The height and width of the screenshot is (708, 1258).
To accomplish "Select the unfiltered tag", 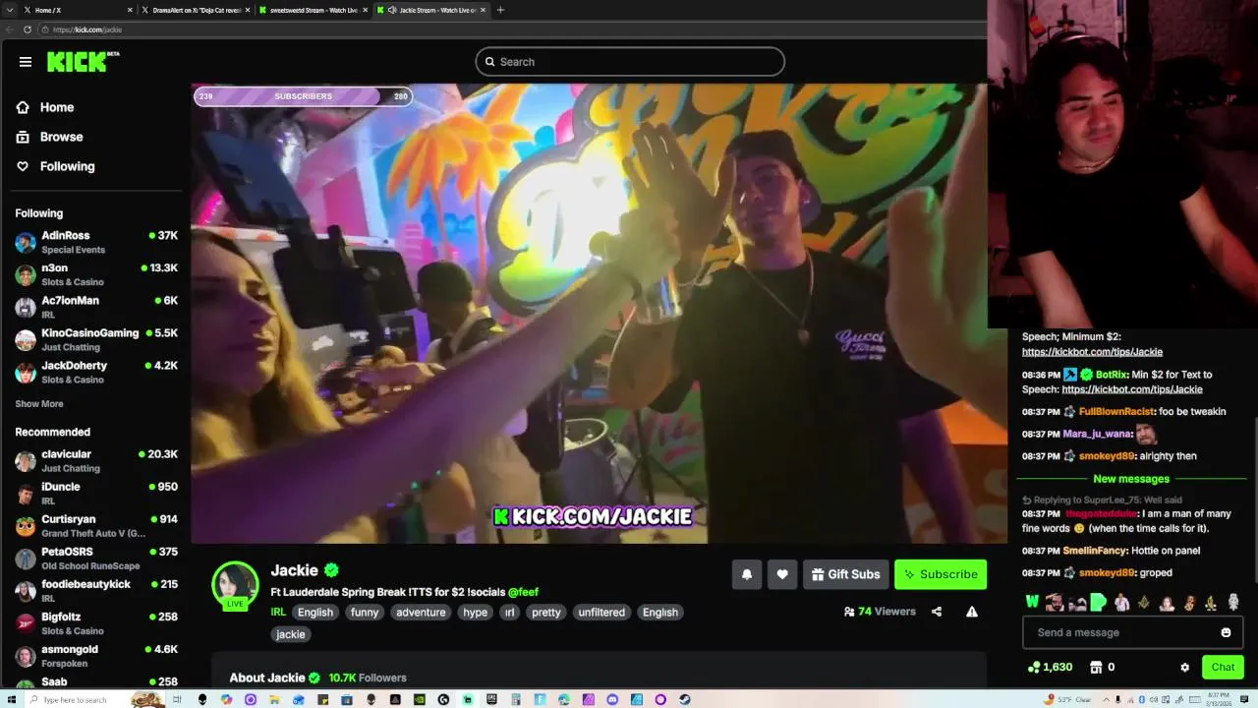I will pyautogui.click(x=601, y=612).
